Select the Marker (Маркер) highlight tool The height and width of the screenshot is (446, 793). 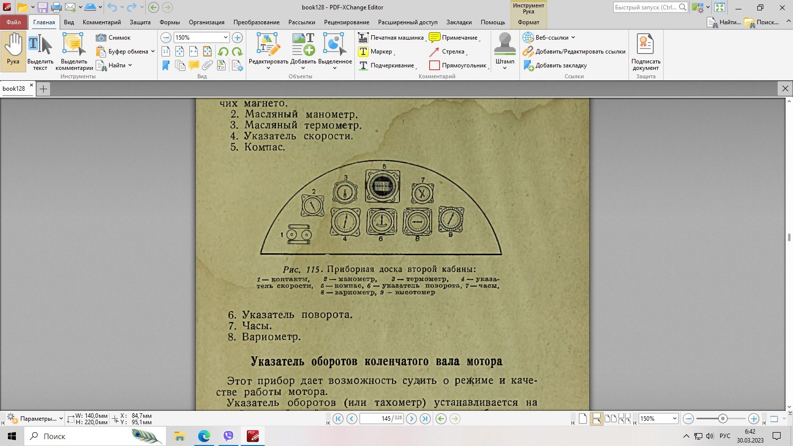pos(376,52)
